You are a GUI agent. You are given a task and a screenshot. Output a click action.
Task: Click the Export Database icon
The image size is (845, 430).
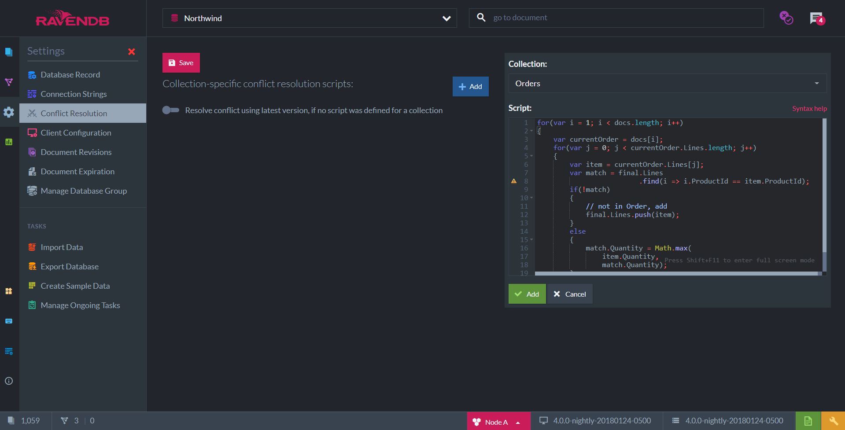point(32,267)
